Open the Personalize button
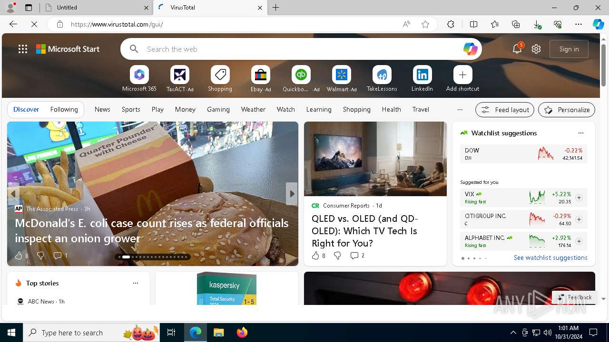609x342 pixels. pos(566,110)
